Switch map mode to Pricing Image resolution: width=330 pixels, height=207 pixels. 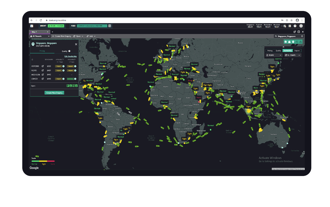pyautogui.click(x=270, y=50)
